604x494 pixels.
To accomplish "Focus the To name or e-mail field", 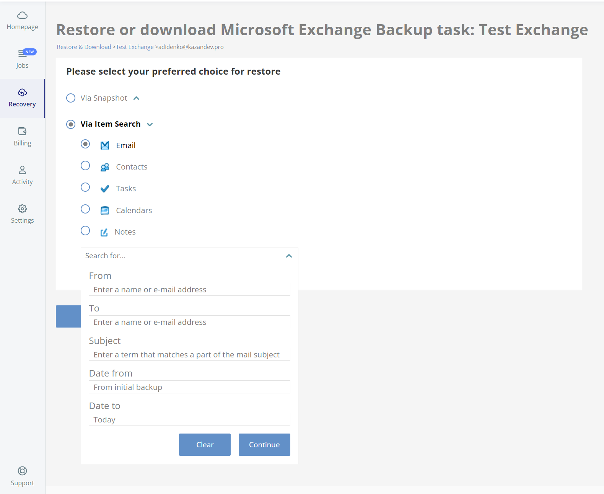I will coord(189,322).
